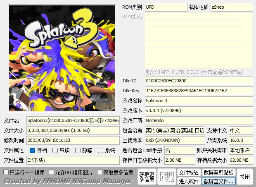Enable the 只读 read-only checkbox
The height and width of the screenshot is (187, 256).
point(55,151)
